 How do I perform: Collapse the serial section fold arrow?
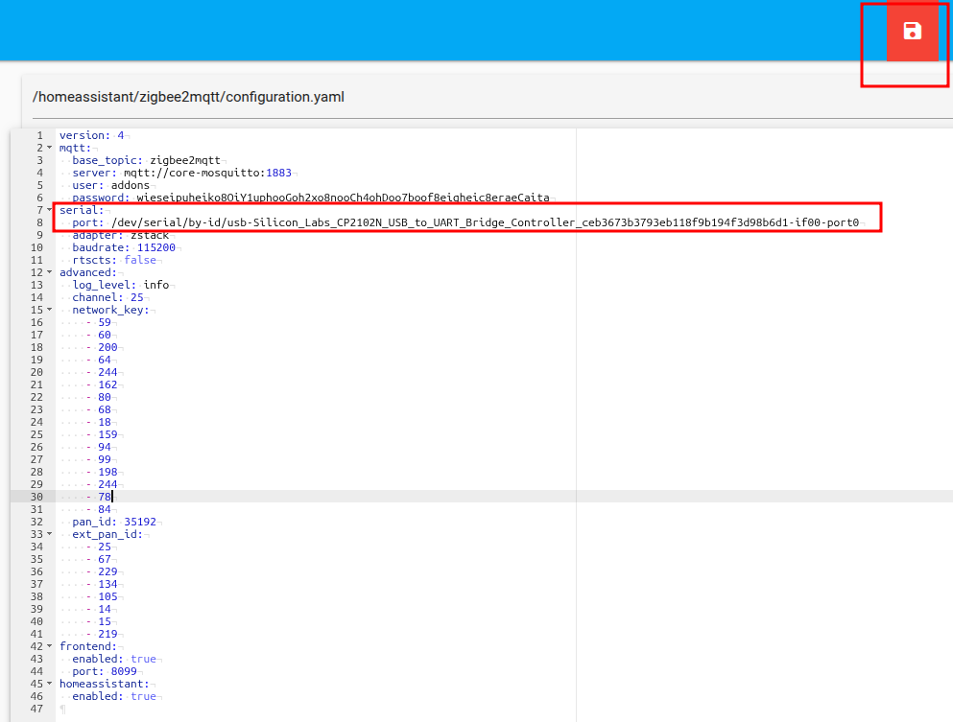(49, 210)
